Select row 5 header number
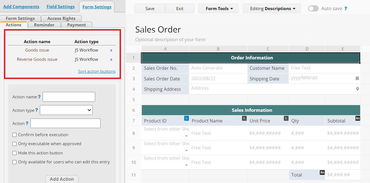Screen dimensions: 370x183 [134, 99]
